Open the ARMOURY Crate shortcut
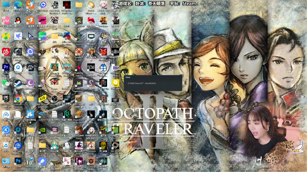Screen dimensions: 307x172 (x=18, y=52)
